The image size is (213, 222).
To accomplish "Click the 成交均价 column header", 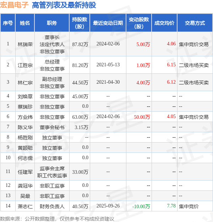I will pos(164,23).
